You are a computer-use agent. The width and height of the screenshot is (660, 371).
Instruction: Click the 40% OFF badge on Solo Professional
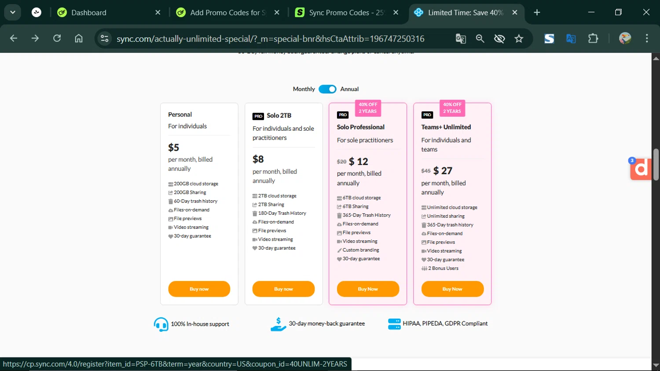pyautogui.click(x=368, y=108)
